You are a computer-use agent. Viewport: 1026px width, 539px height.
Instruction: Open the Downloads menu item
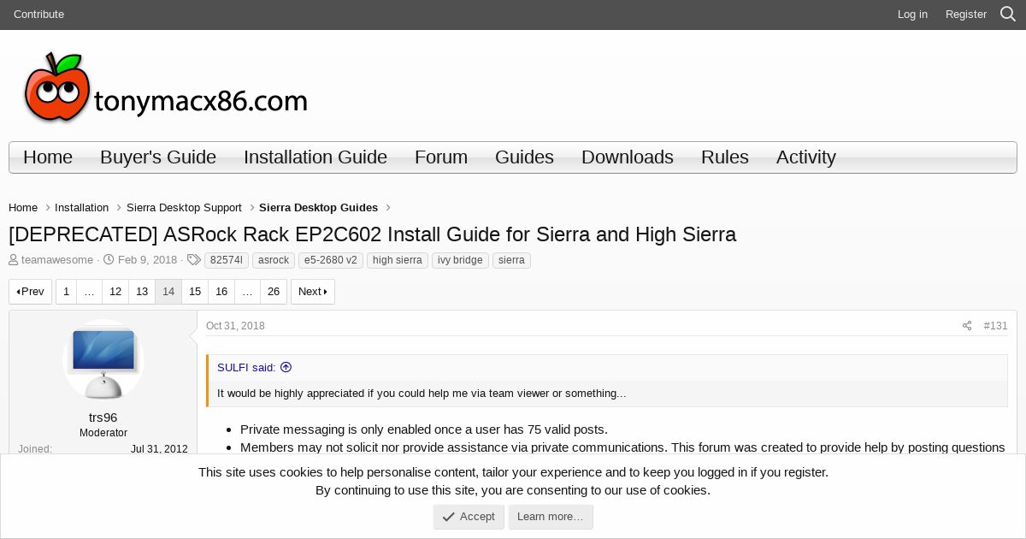[628, 157]
